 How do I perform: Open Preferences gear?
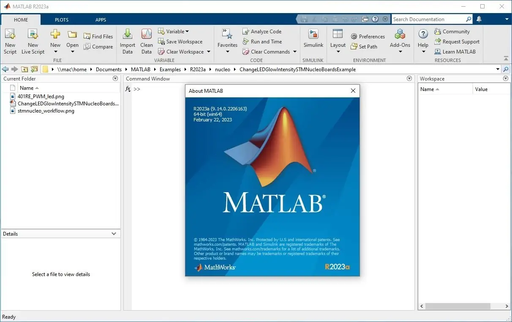point(368,37)
